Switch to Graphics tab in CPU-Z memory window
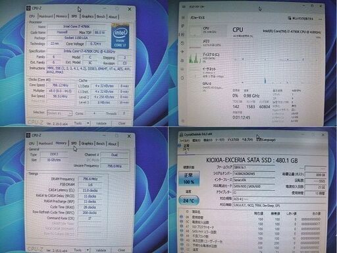Screen dimensions: 337x253 [87, 144]
